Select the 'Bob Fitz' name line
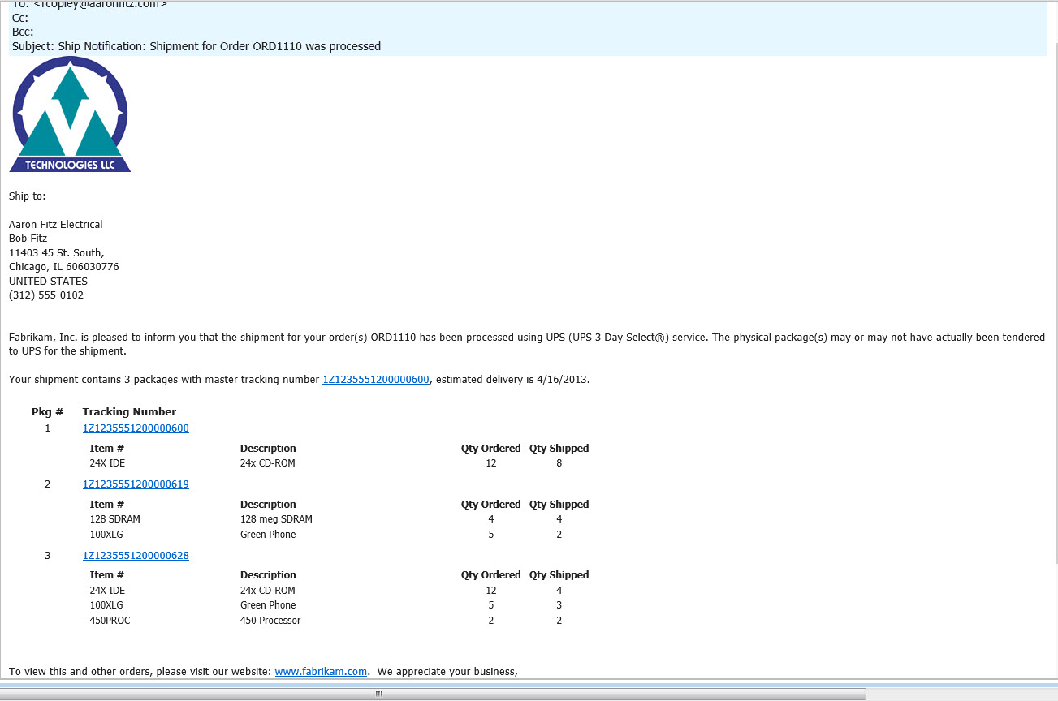The image size is (1058, 701). 28,239
